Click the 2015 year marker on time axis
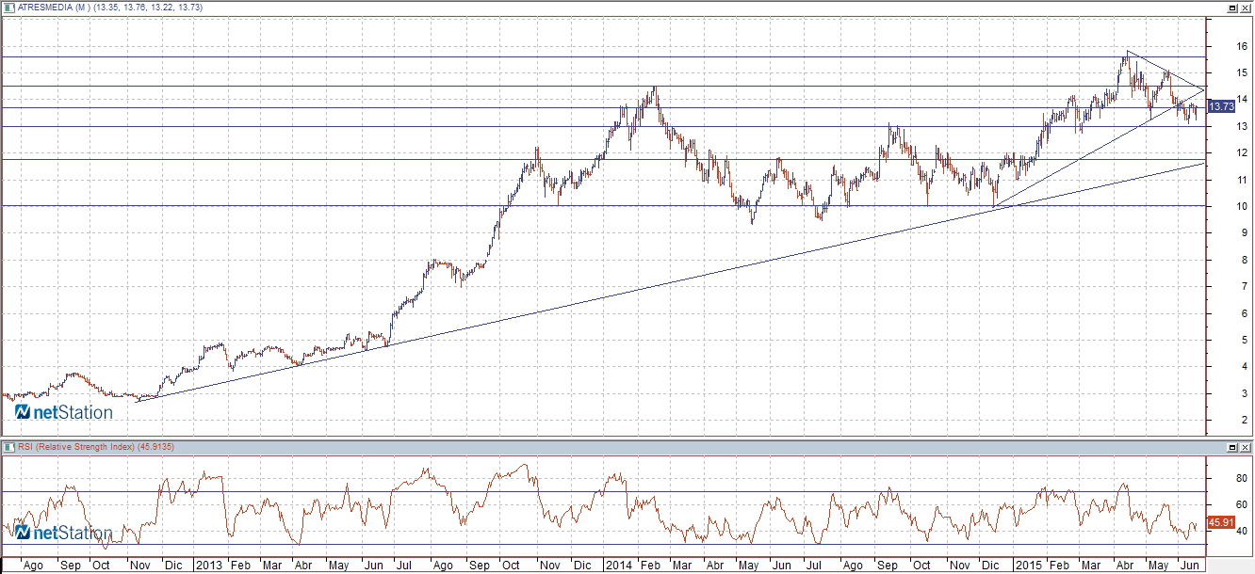 [x=1030, y=566]
